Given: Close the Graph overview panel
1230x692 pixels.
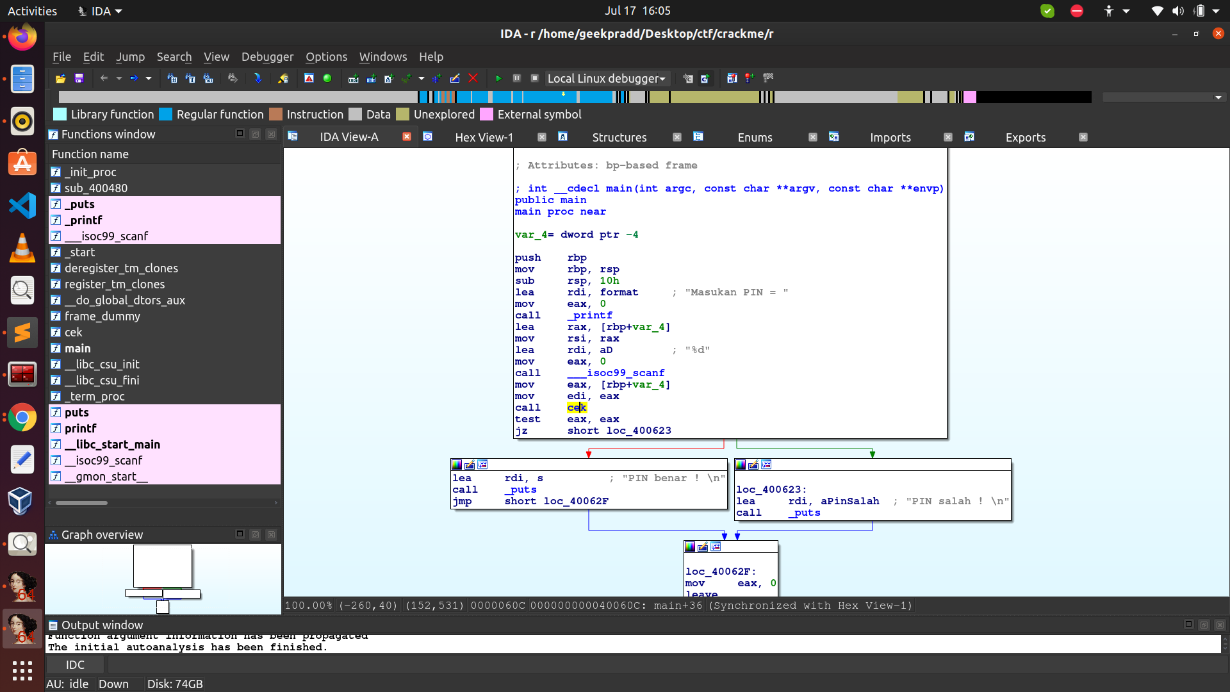Looking at the screenshot, I should pos(271,534).
